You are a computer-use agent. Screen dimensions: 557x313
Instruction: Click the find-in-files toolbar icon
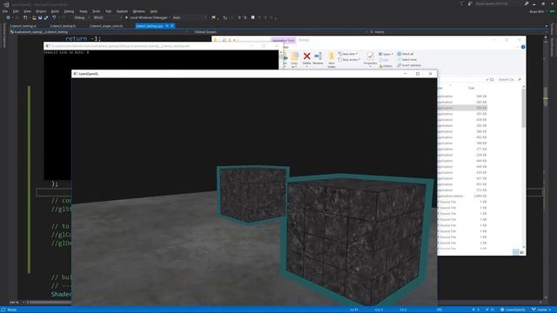[x=213, y=17]
